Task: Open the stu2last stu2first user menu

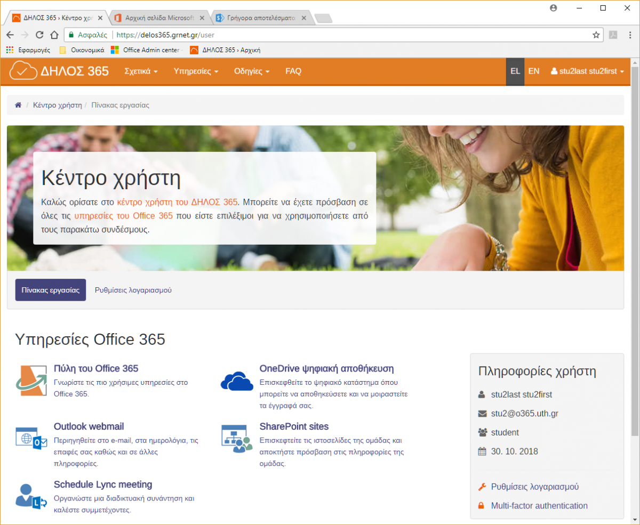Action: (x=587, y=71)
